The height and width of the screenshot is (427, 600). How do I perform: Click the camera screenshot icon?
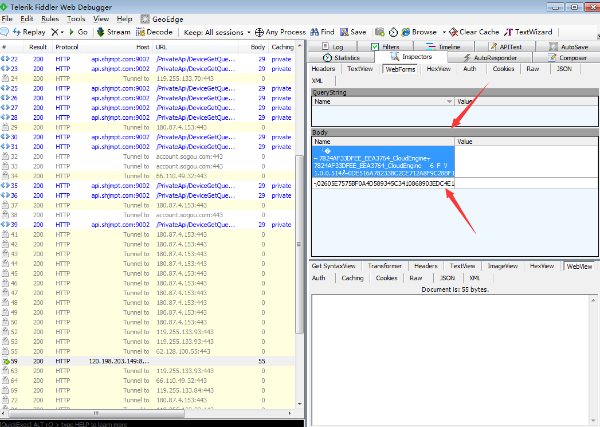point(379,32)
